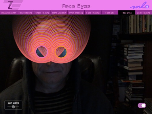Screen dimensions: 152x114
Task: Click the orange-rimmed eye hole in overlay
Action: (x=61, y=52)
